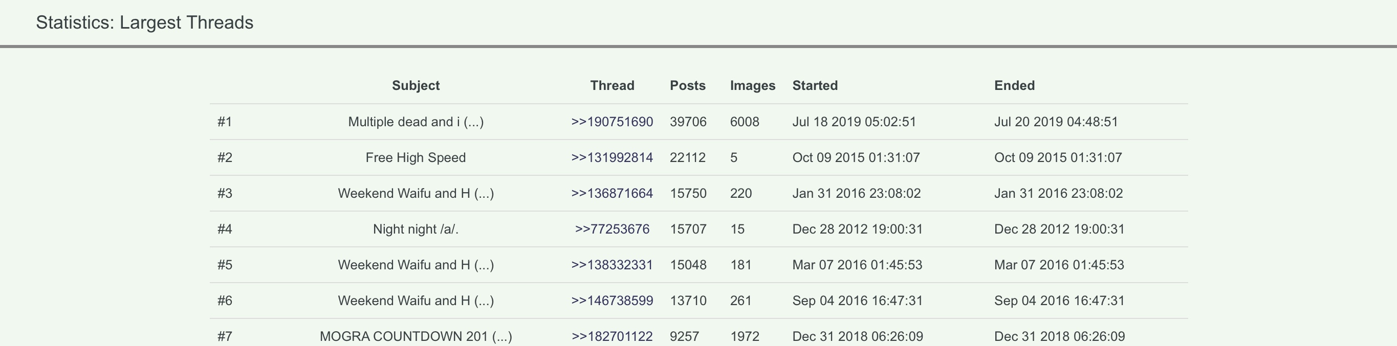1397x346 pixels.
Task: Select subject 'Night night /a/.'
Action: [416, 229]
